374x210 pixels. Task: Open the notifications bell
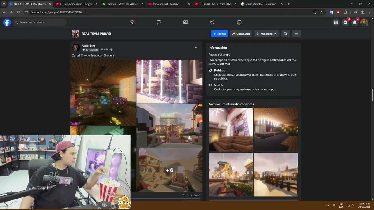(355, 22)
